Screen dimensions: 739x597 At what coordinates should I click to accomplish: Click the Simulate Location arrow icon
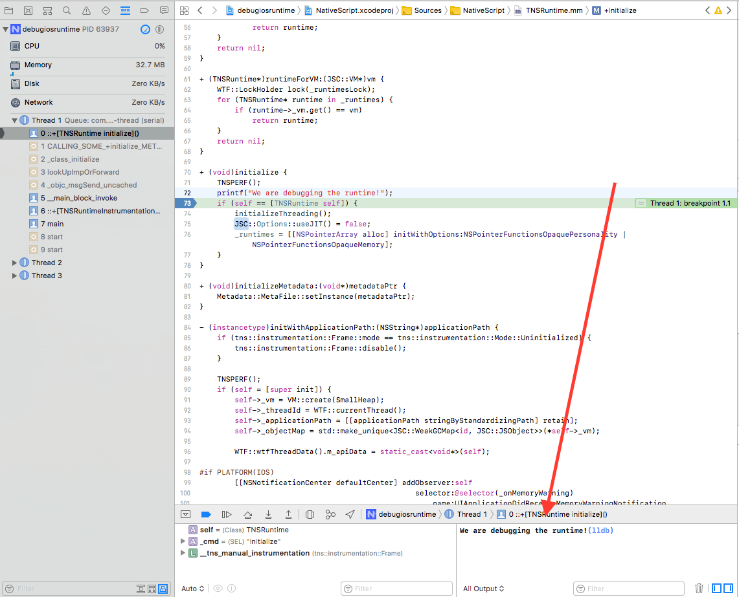(x=350, y=514)
